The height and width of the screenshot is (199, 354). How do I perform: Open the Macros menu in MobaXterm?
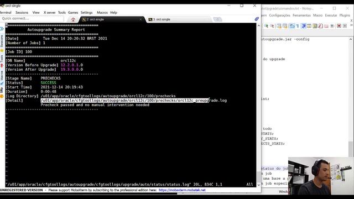pyautogui.click(x=102, y=13)
